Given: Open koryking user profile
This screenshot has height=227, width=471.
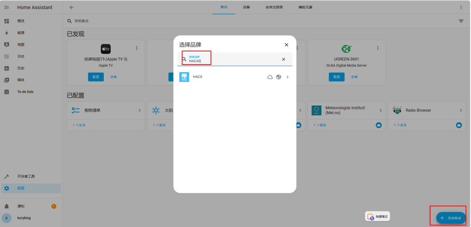Looking at the screenshot, I should click(31, 218).
